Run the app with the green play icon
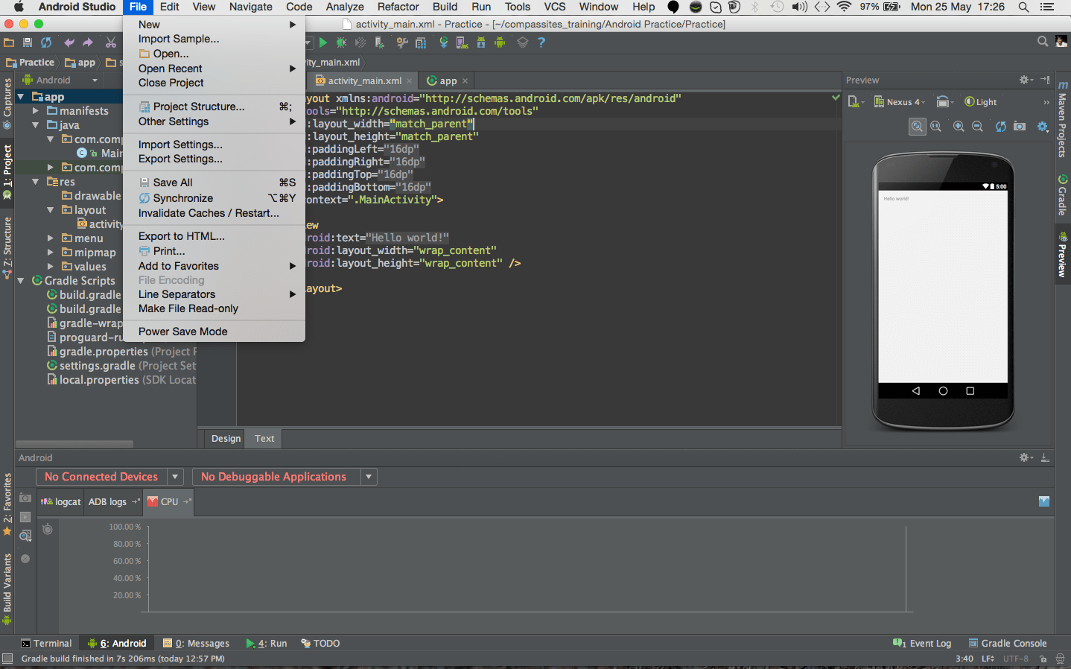This screenshot has width=1071, height=669. pos(323,42)
